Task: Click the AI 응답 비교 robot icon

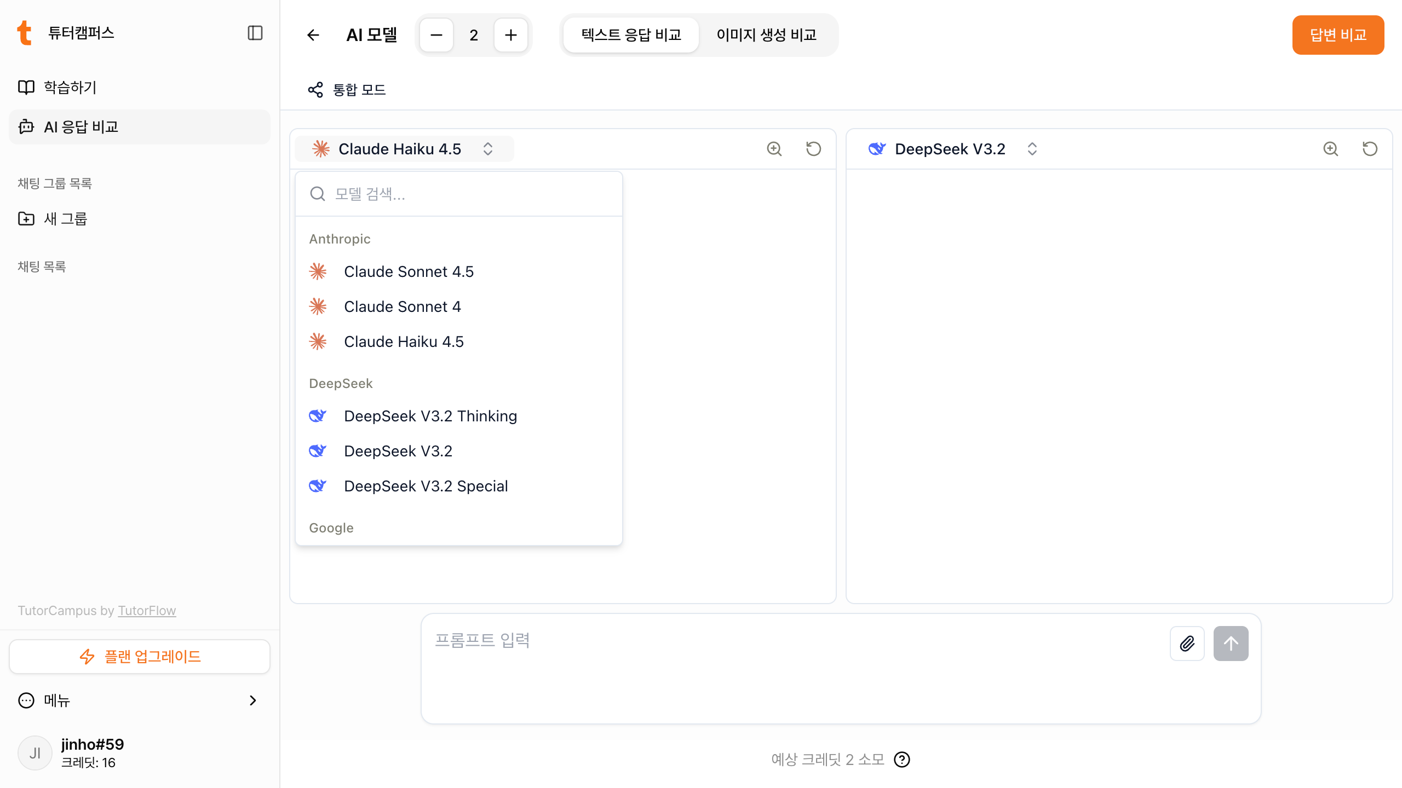Action: point(26,127)
